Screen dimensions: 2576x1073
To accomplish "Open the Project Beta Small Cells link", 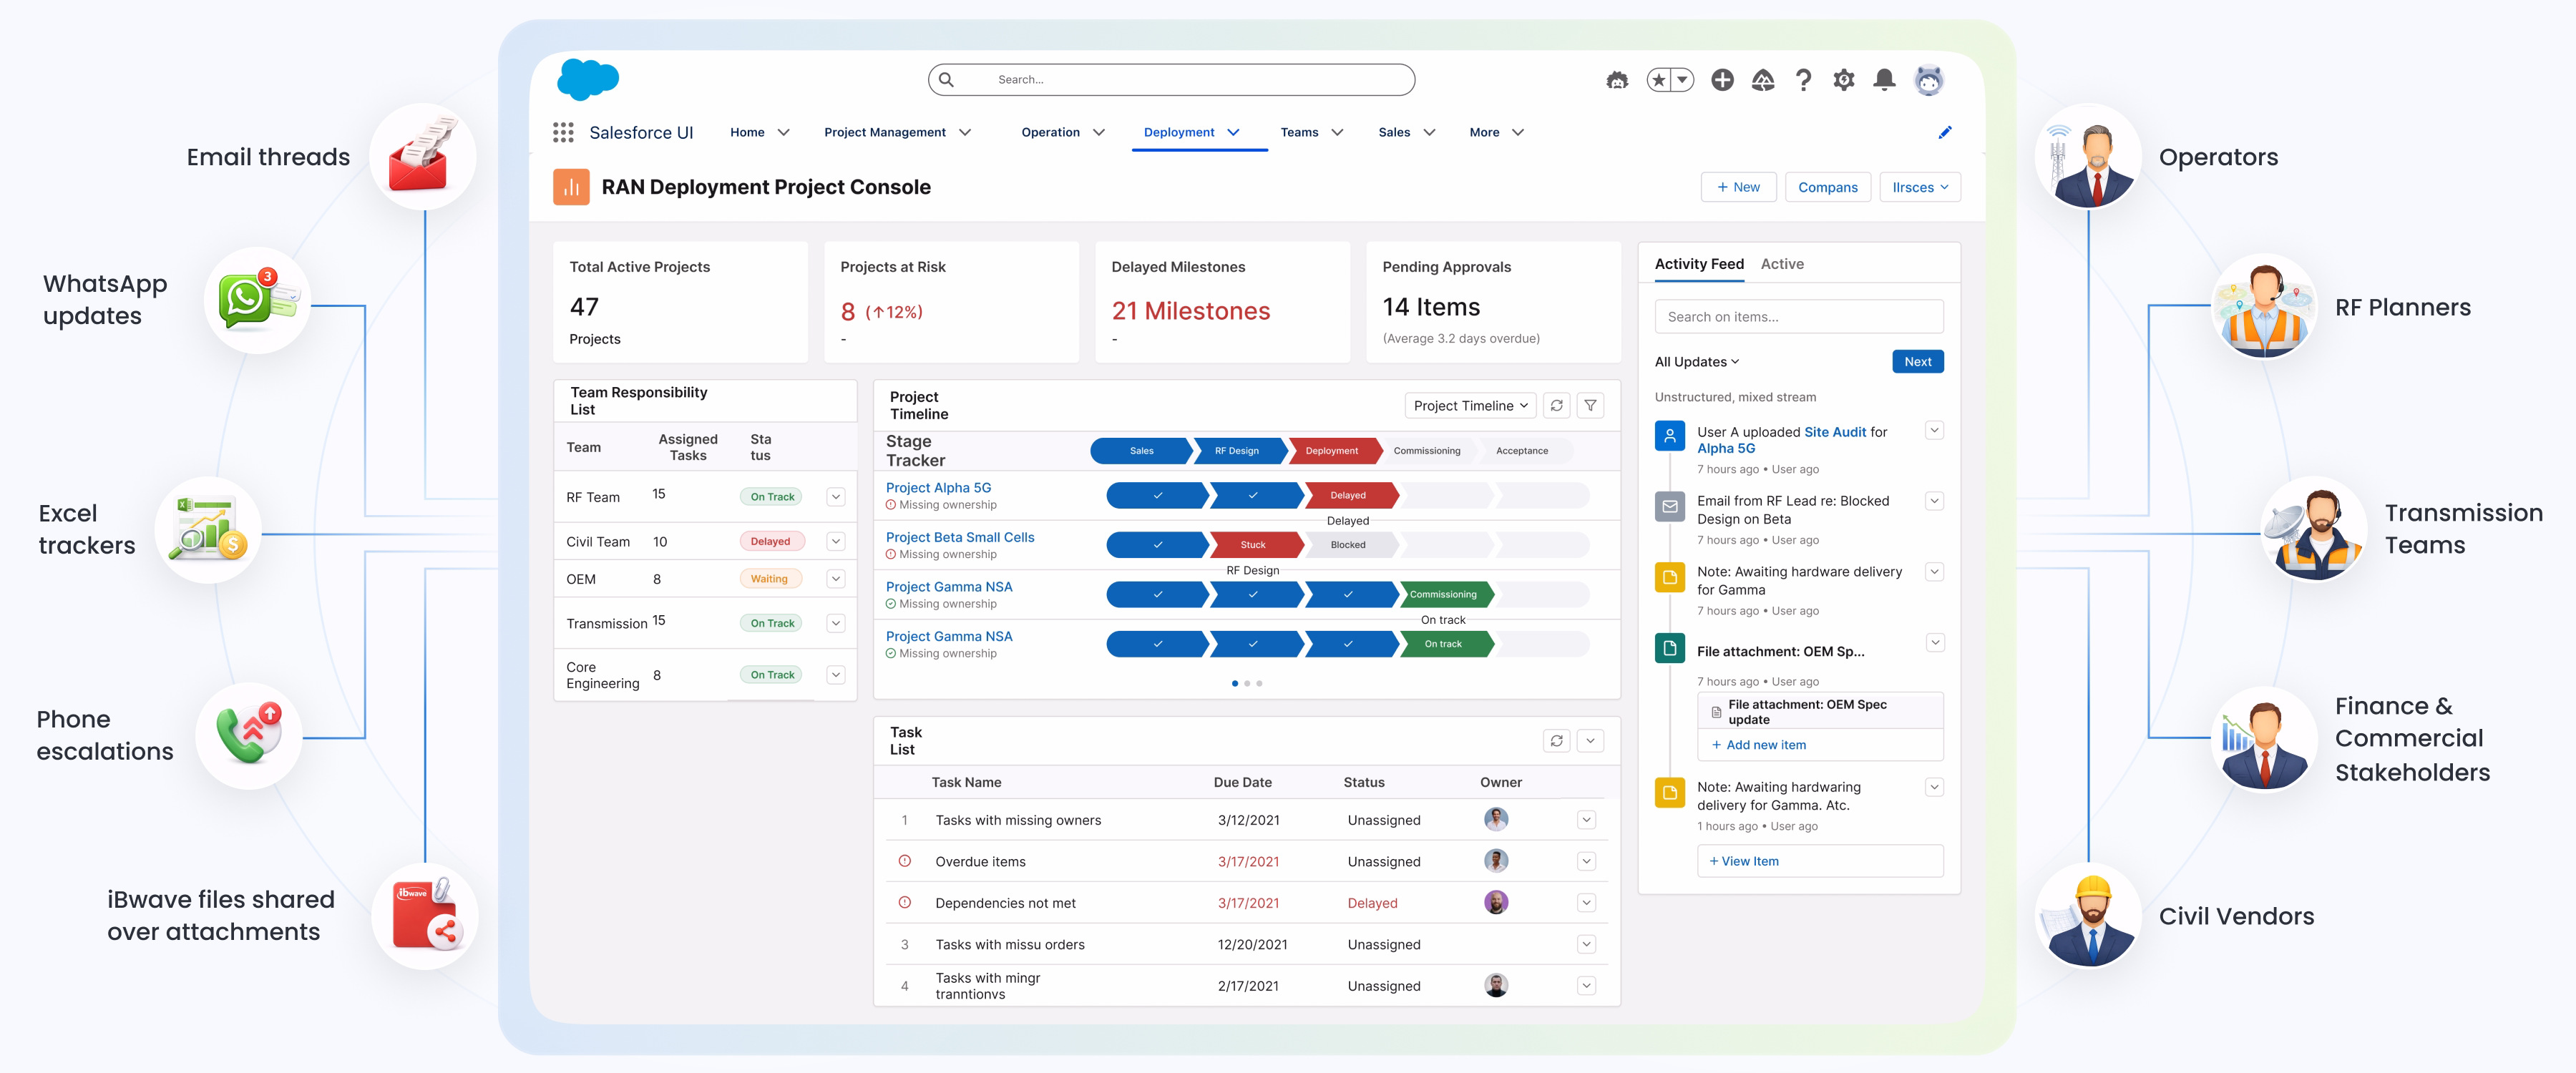I will pyautogui.click(x=959, y=537).
